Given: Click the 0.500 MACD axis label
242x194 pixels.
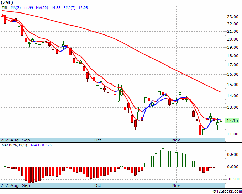Looking at the screenshot, I should click(x=233, y=155).
